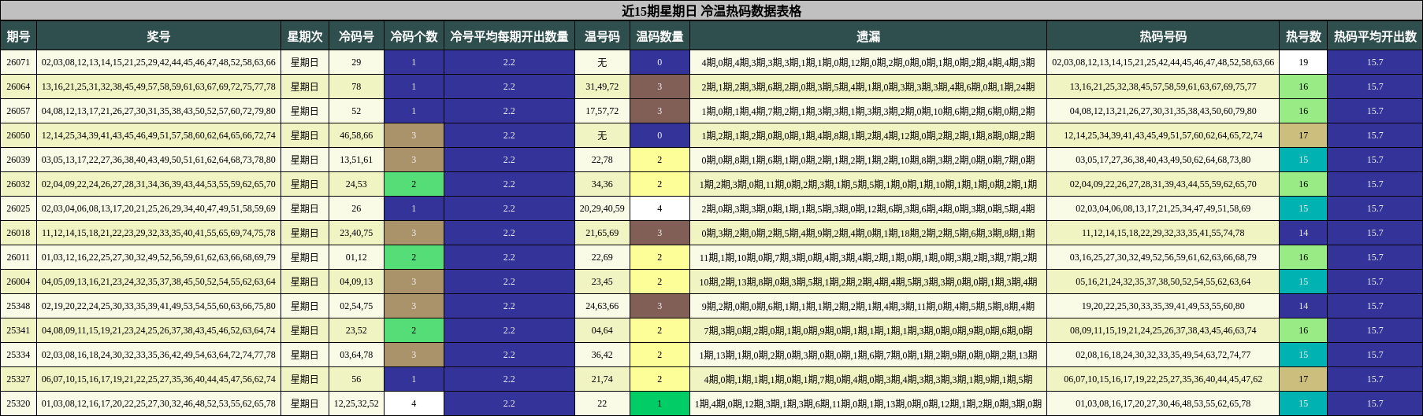
Task: Select period number cell '26064'
Action: [18, 87]
